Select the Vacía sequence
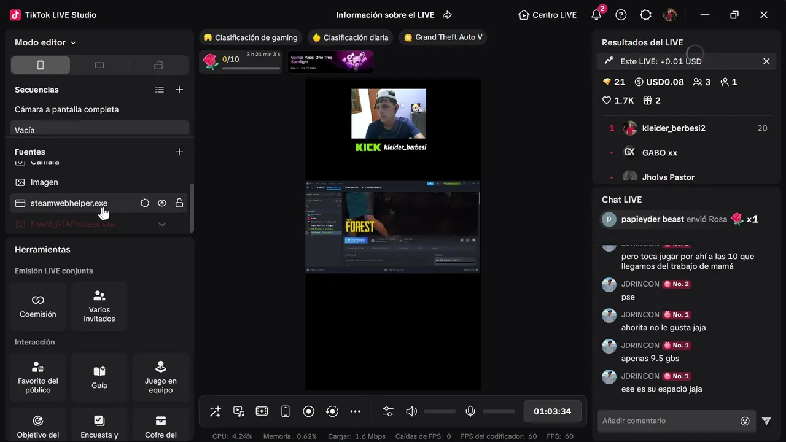 pos(99,129)
